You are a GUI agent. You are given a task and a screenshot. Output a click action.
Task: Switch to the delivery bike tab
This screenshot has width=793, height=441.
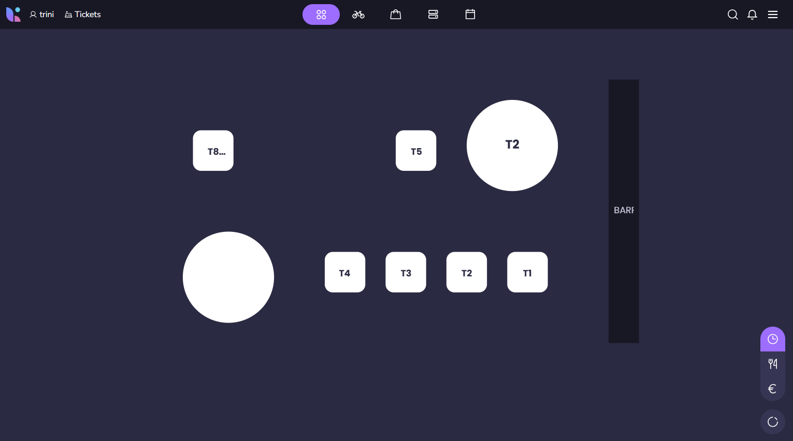tap(358, 14)
